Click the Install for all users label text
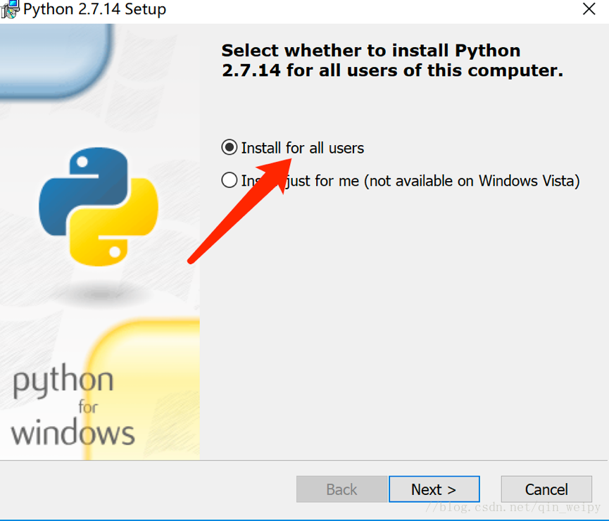The height and width of the screenshot is (521, 609). (303, 148)
